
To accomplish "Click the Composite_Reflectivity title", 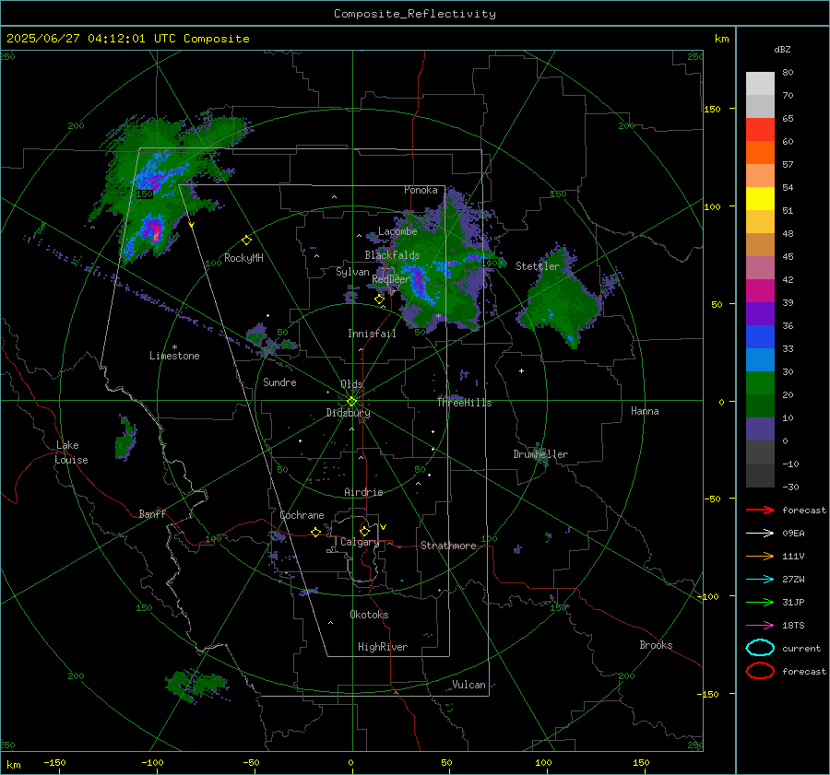I will (x=415, y=14).
